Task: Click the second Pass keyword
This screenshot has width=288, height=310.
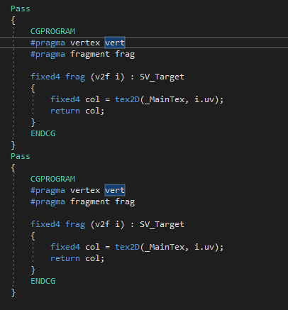Action: (x=21, y=156)
